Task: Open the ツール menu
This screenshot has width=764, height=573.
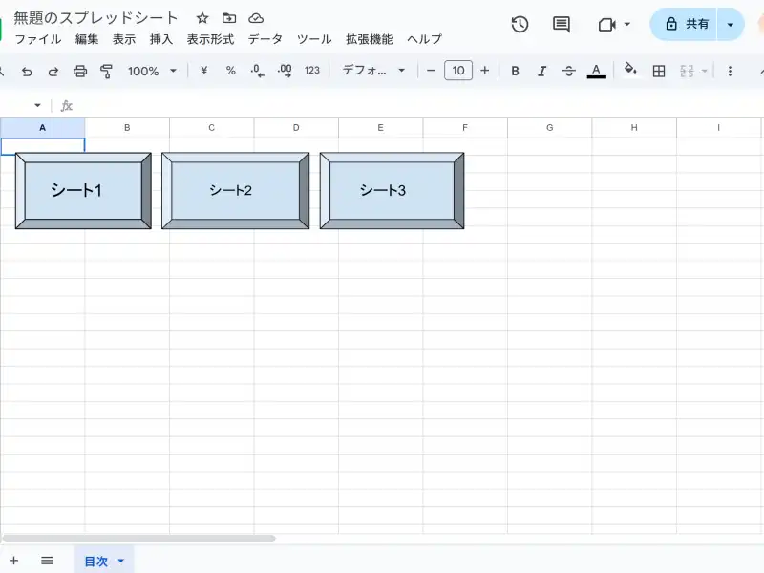Action: pyautogui.click(x=314, y=39)
